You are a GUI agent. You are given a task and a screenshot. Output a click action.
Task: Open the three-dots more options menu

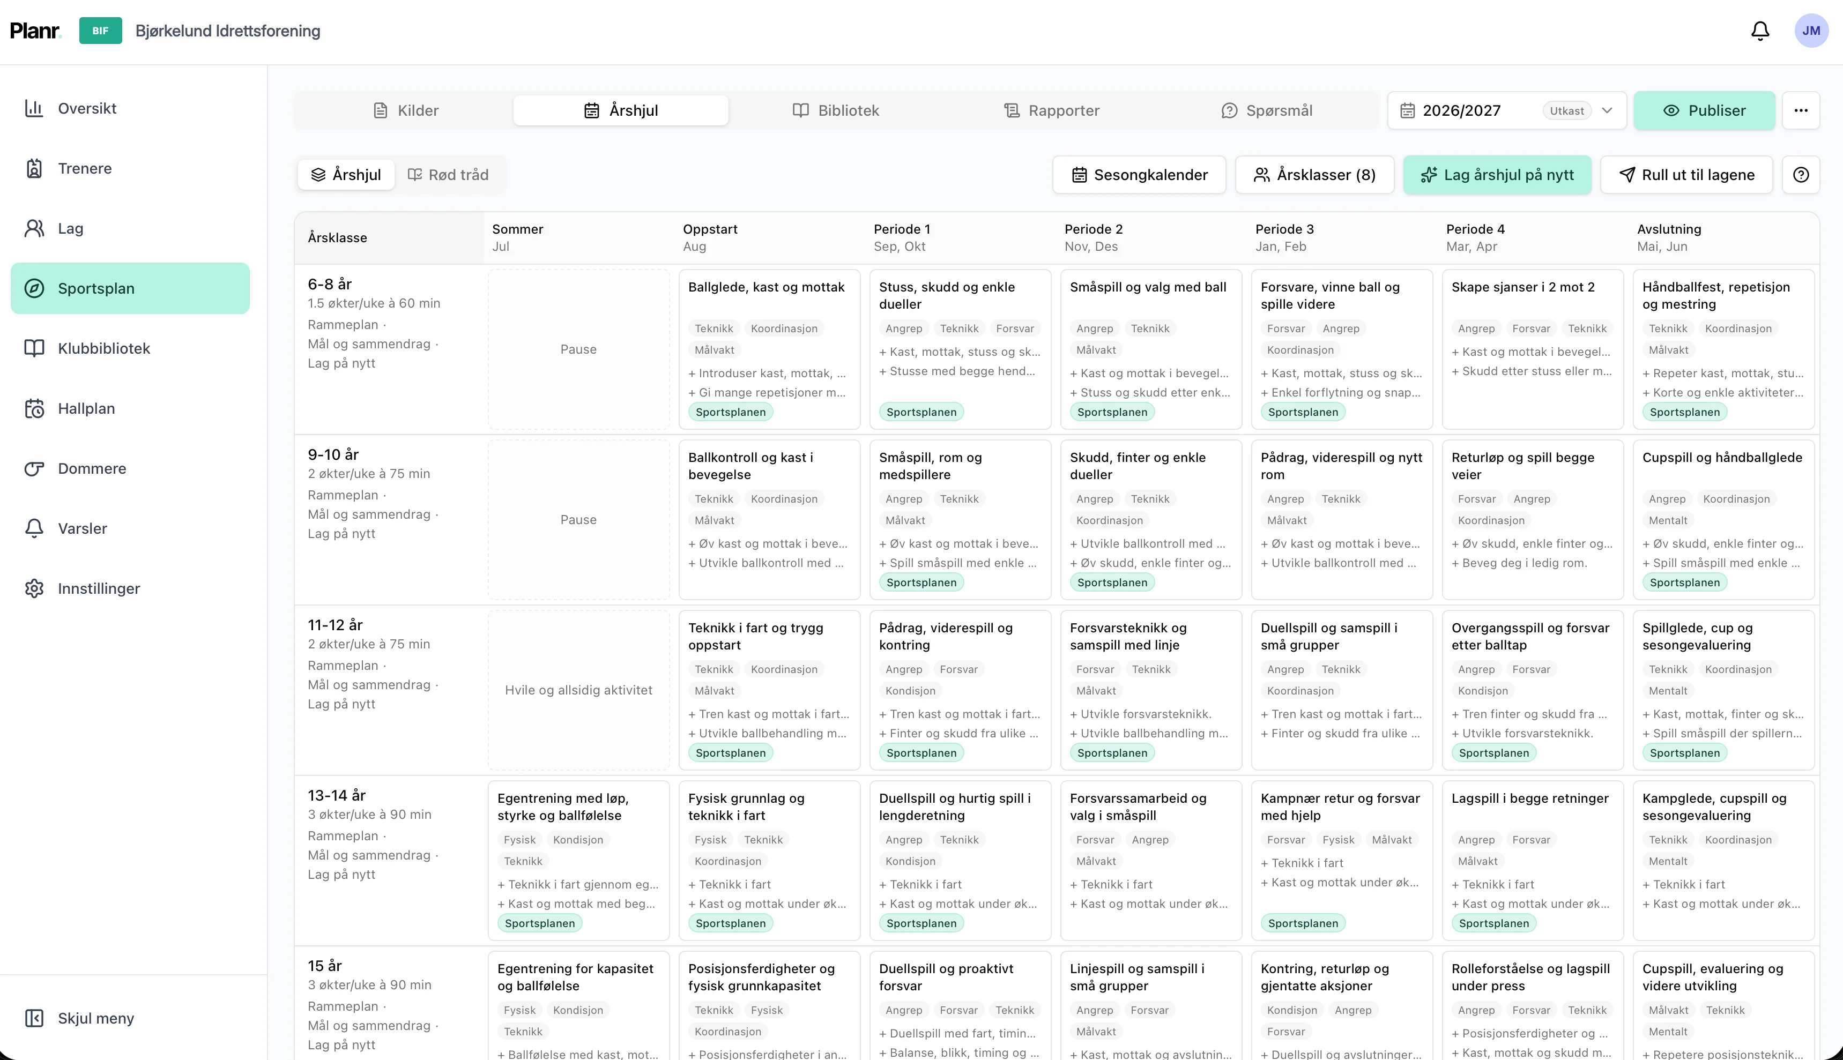tap(1800, 110)
